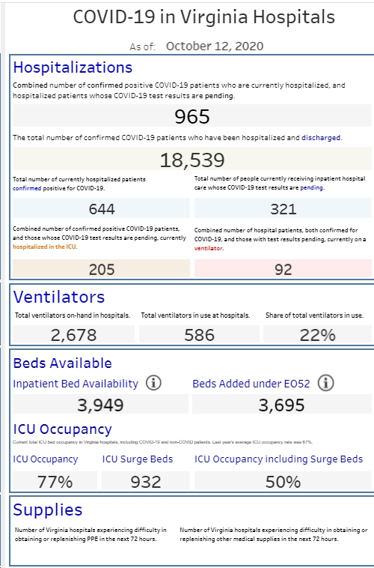Click the red 'ventilator' text
The image size is (374, 568).
click(209, 249)
